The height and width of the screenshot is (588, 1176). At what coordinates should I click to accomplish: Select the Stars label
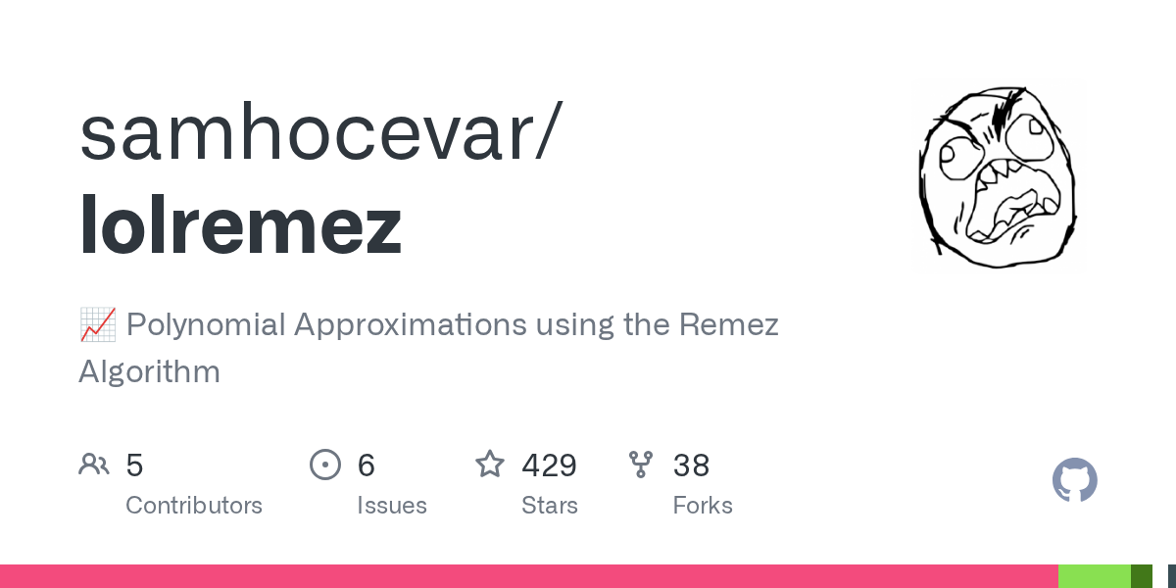[550, 506]
